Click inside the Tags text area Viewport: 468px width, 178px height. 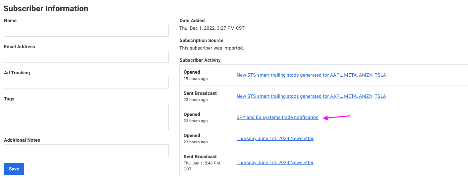86,117
